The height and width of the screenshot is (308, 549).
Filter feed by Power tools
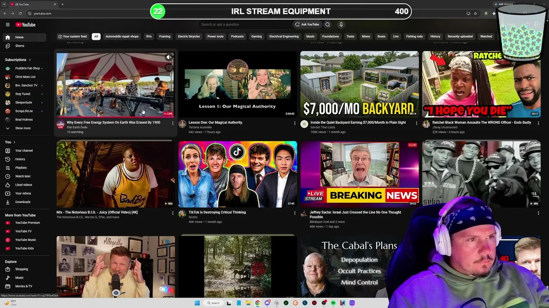pyautogui.click(x=215, y=36)
